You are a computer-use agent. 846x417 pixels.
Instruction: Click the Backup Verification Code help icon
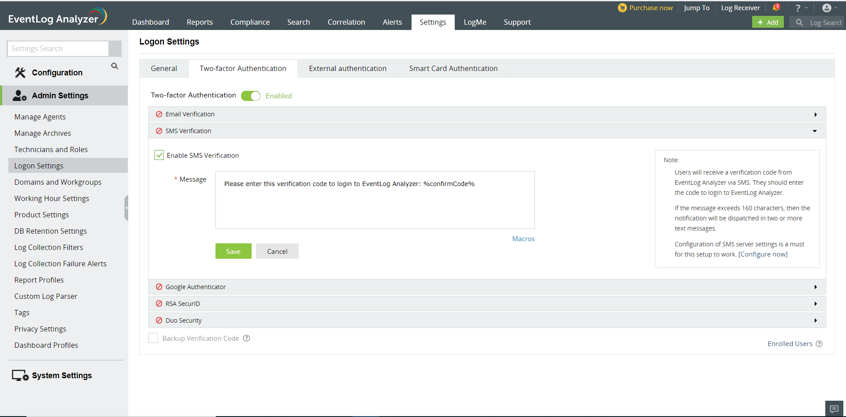(x=247, y=338)
